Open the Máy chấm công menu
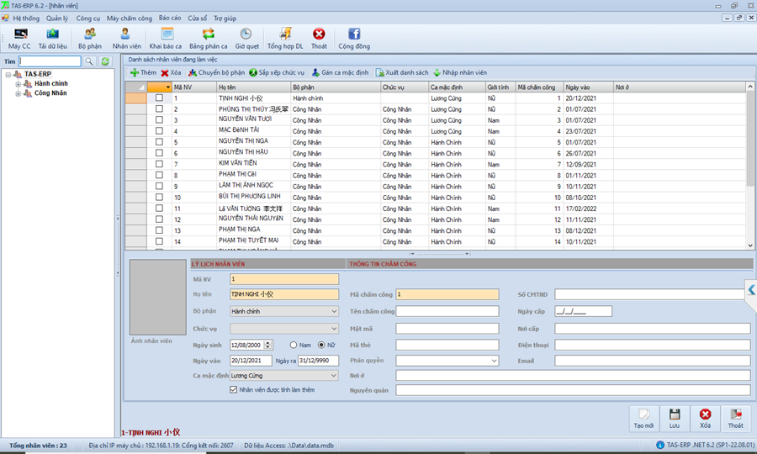Image resolution: width=757 pixels, height=454 pixels. [130, 18]
